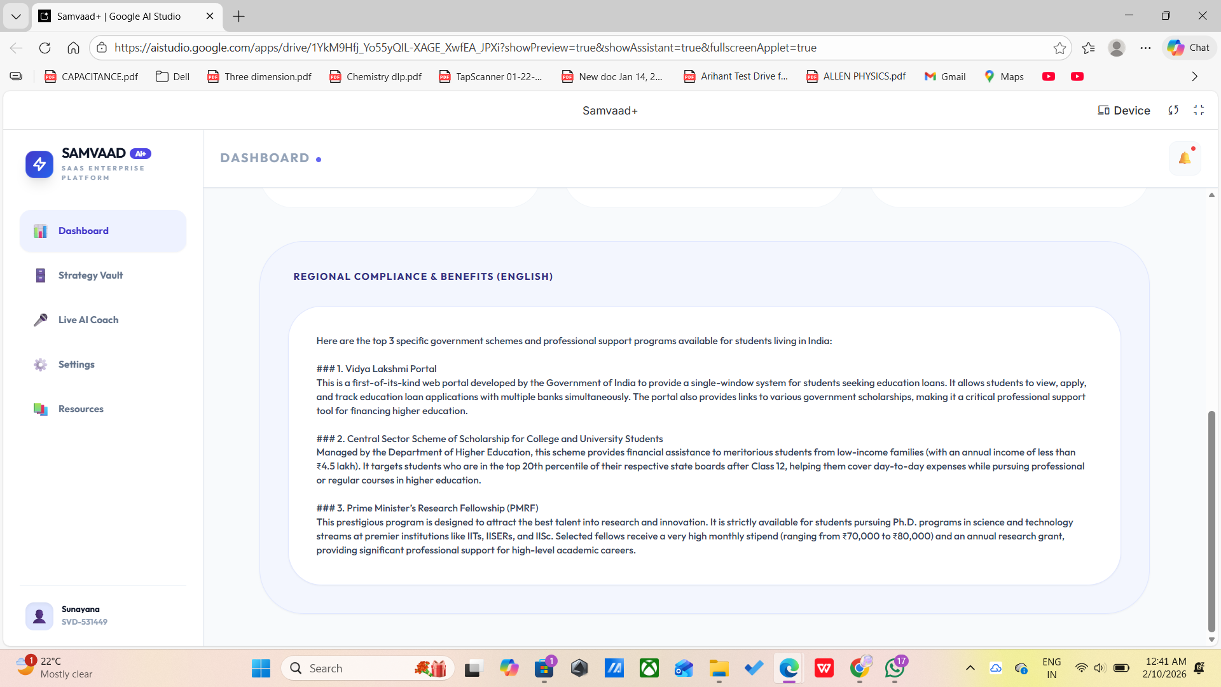1221x687 pixels.
Task: Click the Sunayana profile avatar
Action: pos(39,616)
